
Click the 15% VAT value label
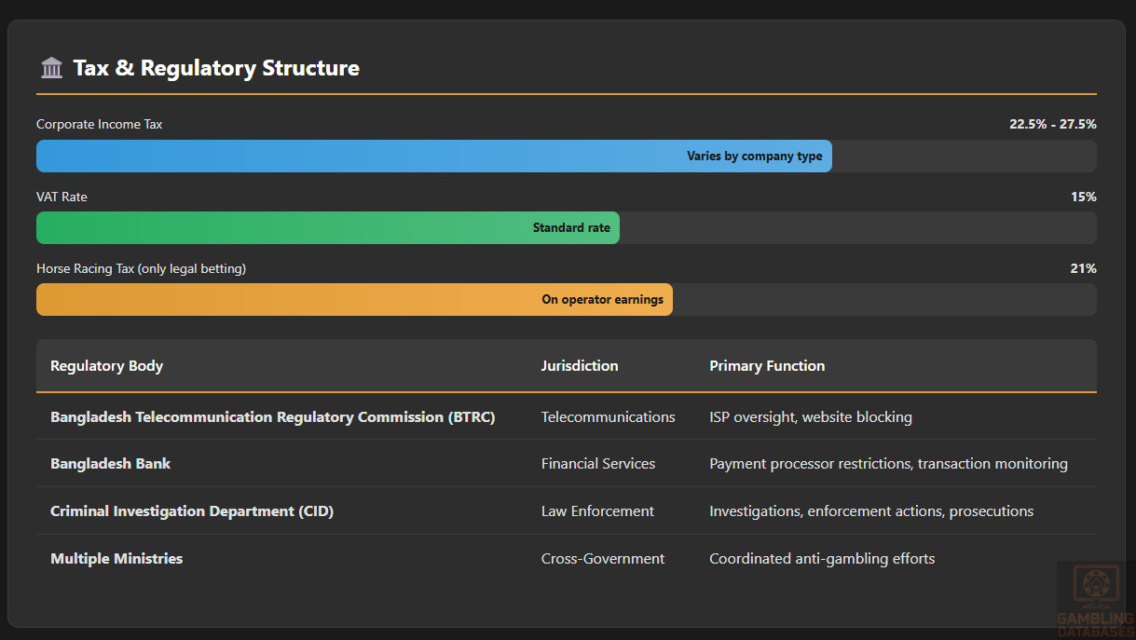1083,197
